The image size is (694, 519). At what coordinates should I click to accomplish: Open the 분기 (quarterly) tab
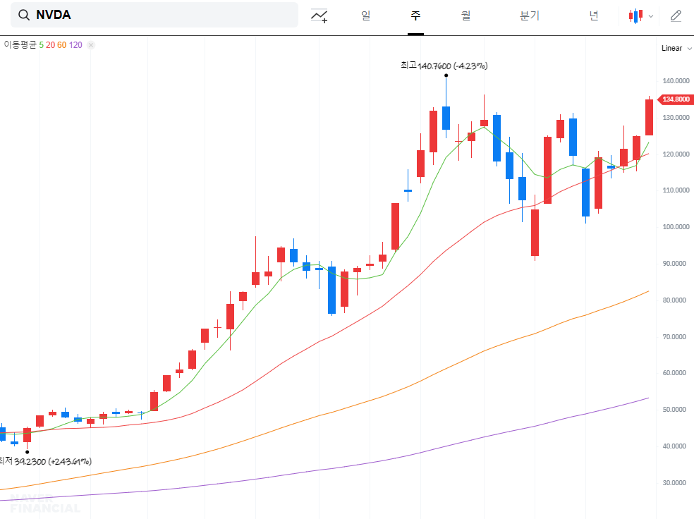pyautogui.click(x=530, y=16)
